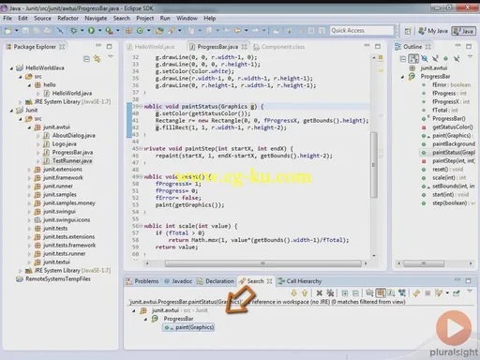Remove Selected Matches in Search view

click(319, 292)
